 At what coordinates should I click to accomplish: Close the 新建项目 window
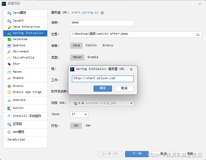click(x=200, y=4)
